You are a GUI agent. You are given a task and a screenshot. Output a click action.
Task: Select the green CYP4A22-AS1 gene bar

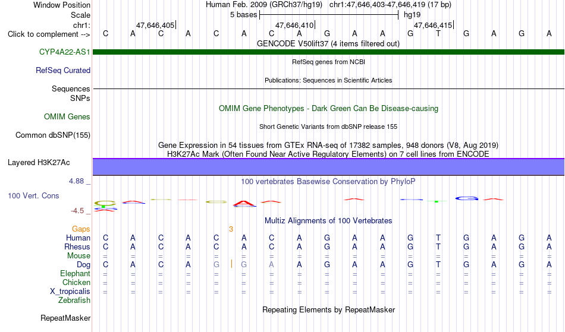tap(328, 52)
